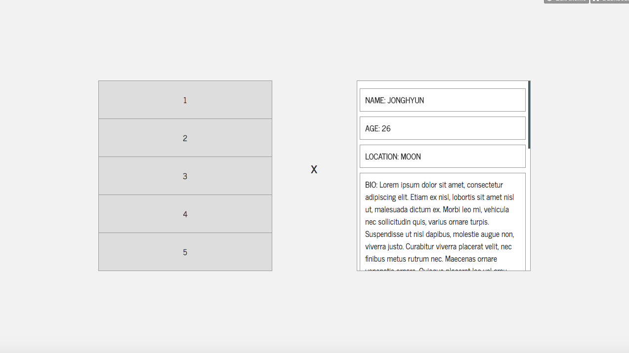Click the 'BIO:' label text
This screenshot has width=629, height=353.
pos(372,185)
